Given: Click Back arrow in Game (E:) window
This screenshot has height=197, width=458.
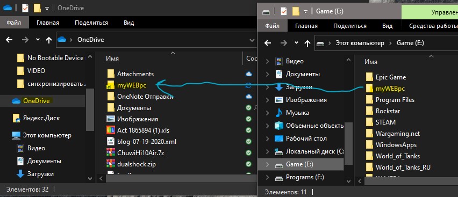Looking at the screenshot, I should click(x=268, y=43).
